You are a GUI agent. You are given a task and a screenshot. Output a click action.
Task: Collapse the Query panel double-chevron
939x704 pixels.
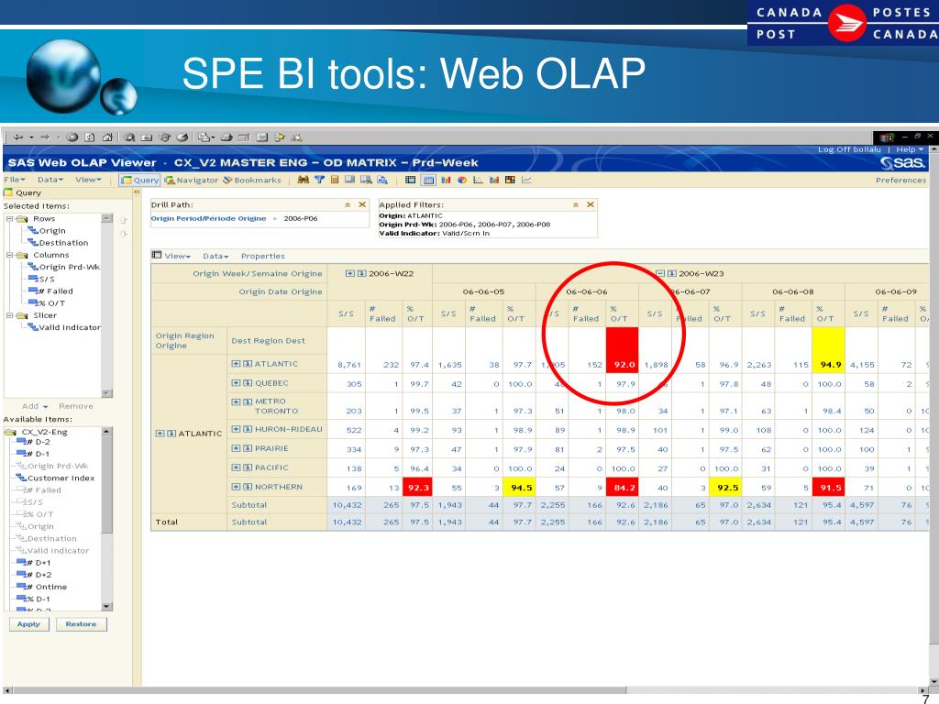(137, 192)
